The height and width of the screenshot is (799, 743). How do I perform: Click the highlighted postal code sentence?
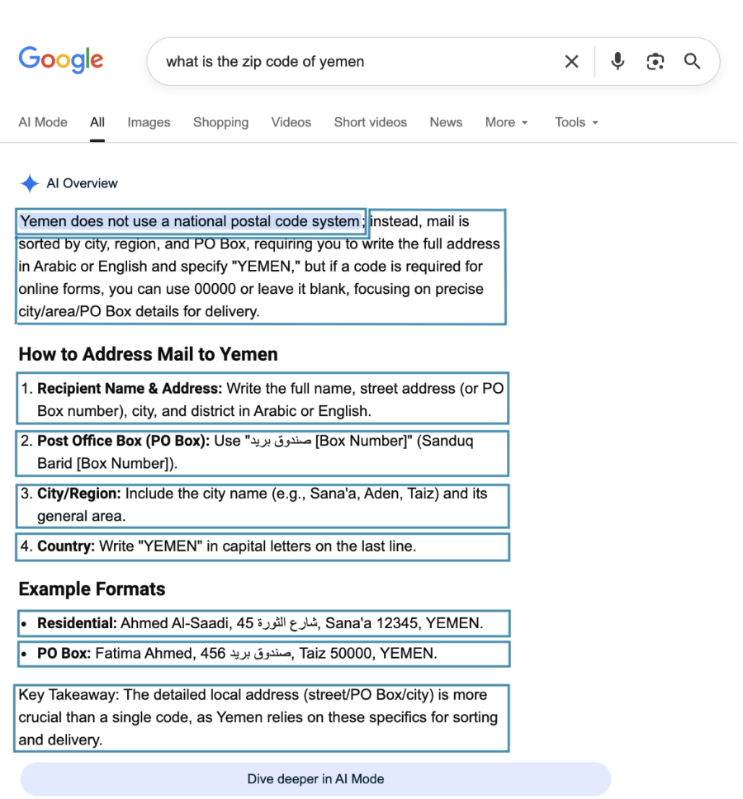pos(190,221)
